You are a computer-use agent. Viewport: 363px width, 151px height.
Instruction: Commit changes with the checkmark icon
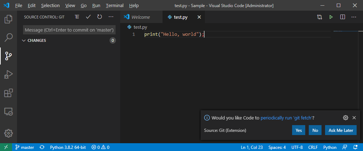[88, 17]
